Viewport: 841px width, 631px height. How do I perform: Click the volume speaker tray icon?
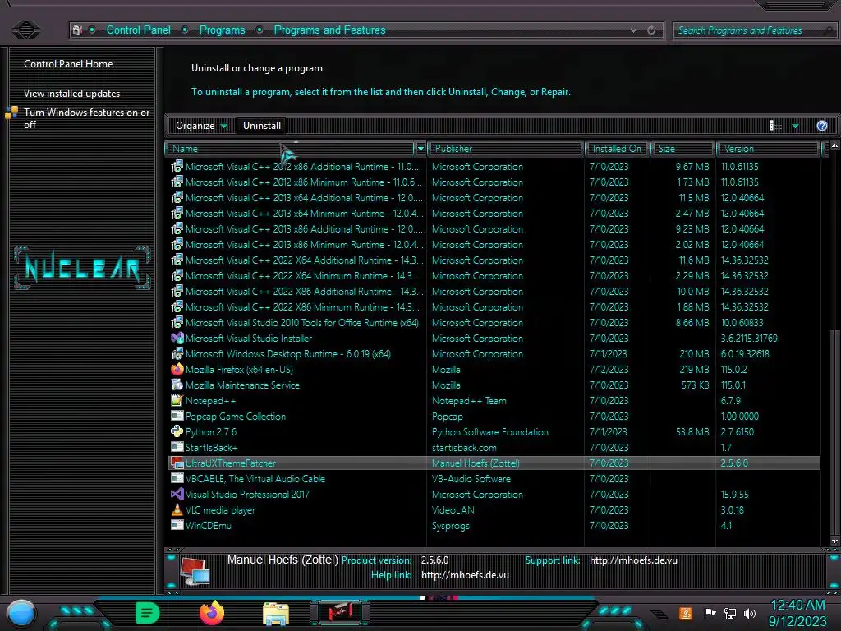[750, 613]
